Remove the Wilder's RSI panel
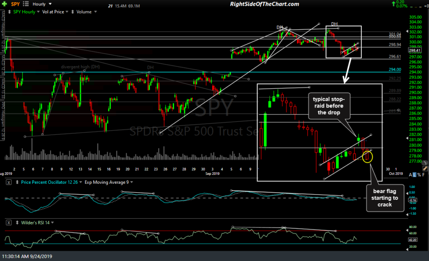429x261 pixels. click(x=8, y=222)
